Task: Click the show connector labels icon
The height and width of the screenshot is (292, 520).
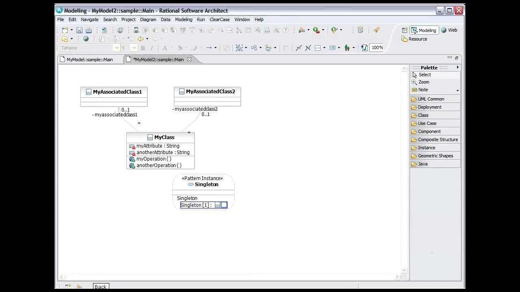Action: click(x=299, y=48)
